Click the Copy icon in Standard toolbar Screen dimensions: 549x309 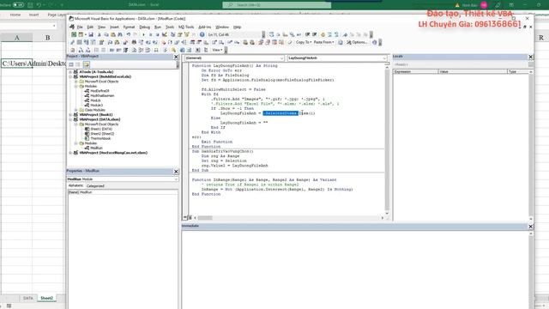pos(106,34)
